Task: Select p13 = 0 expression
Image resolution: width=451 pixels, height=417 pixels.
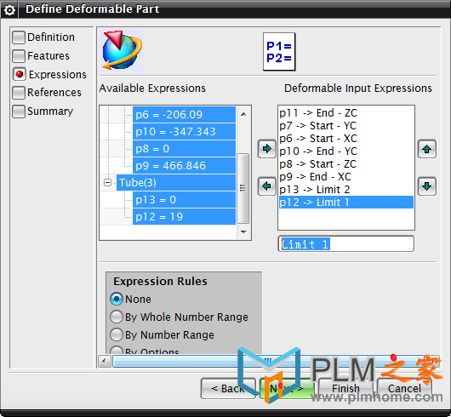Action: tap(184, 200)
